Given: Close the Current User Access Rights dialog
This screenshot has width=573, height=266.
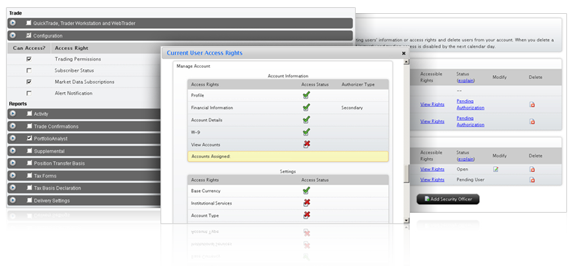Looking at the screenshot, I should pyautogui.click(x=403, y=53).
